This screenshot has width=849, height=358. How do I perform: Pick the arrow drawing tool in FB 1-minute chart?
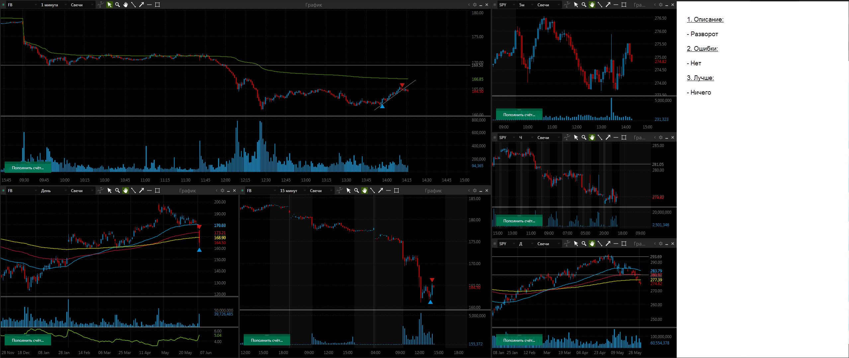[x=141, y=5]
